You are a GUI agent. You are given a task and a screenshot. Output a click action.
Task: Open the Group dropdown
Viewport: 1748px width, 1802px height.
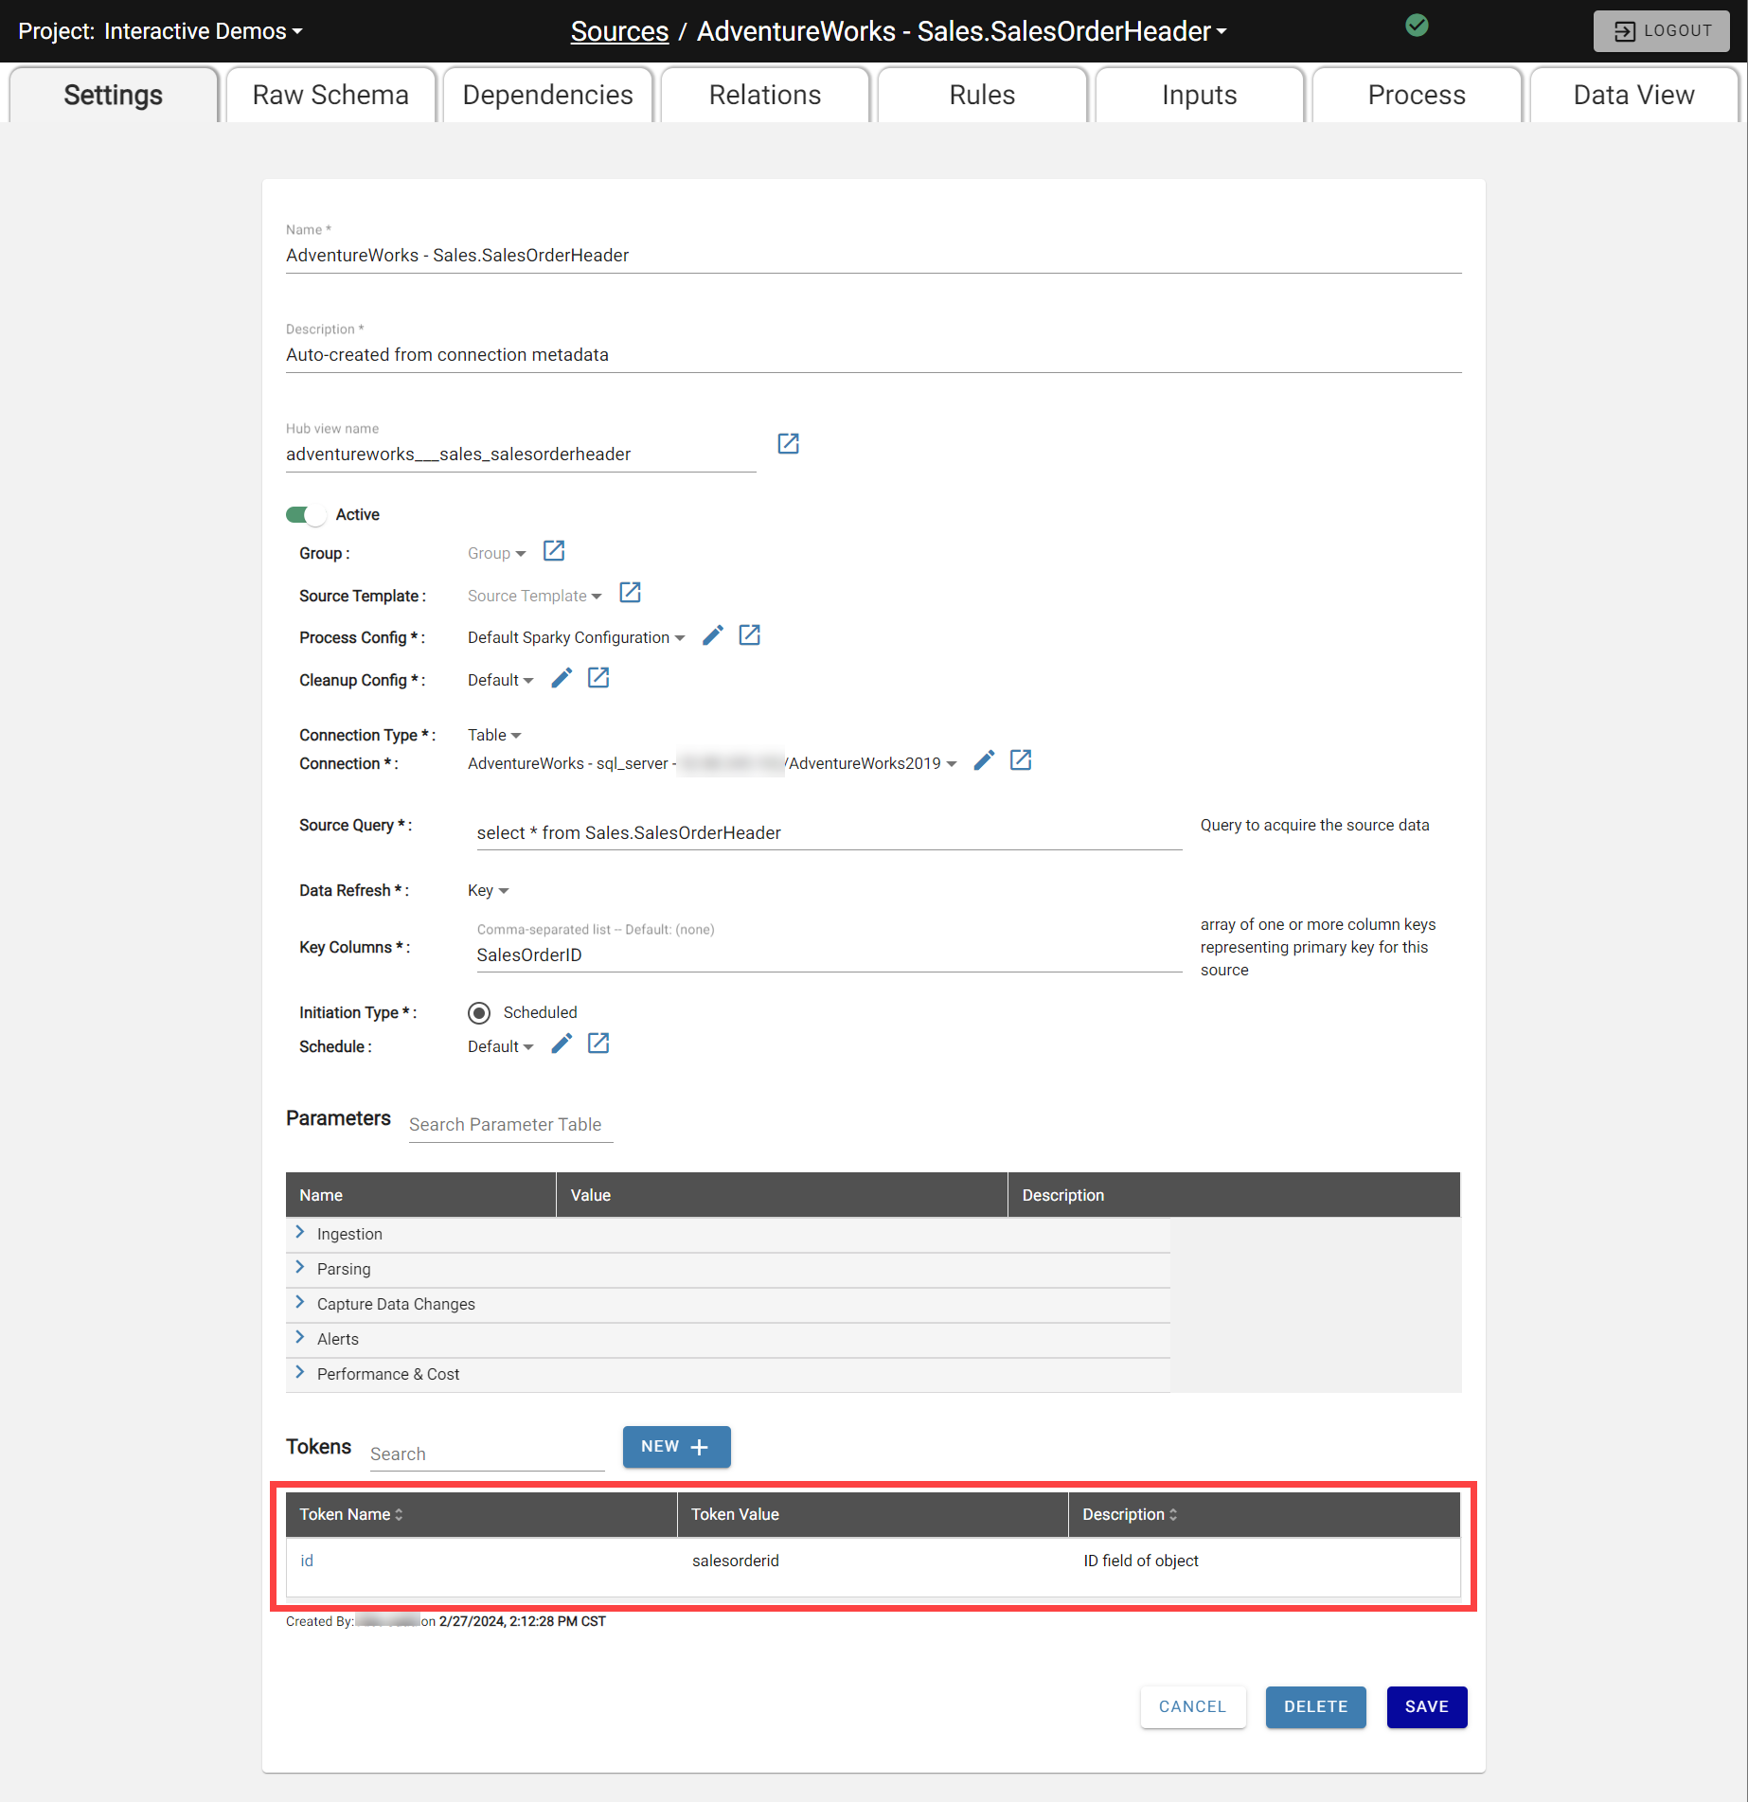click(x=496, y=554)
